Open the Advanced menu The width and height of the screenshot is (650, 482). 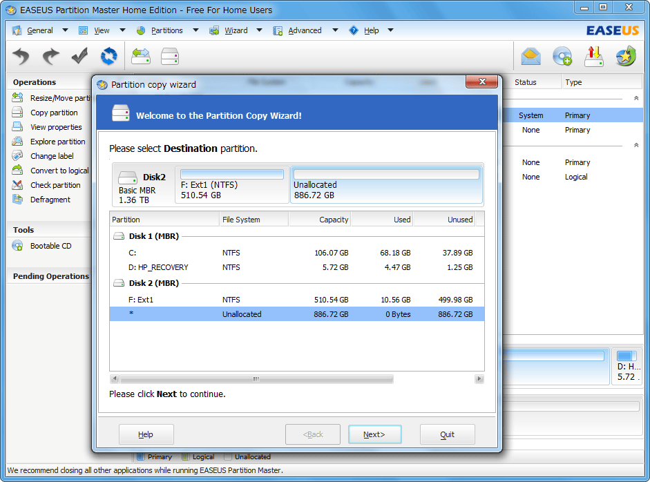(x=305, y=30)
